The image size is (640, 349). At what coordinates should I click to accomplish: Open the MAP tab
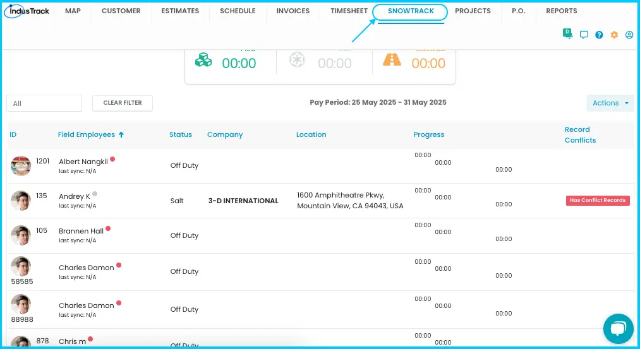(73, 11)
